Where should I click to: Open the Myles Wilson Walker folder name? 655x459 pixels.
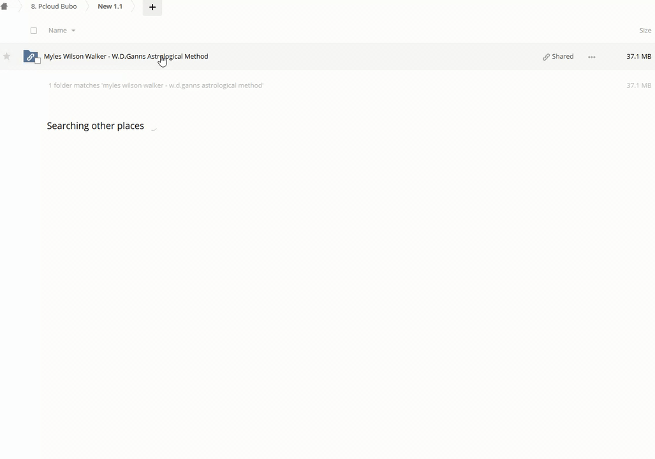pos(126,56)
